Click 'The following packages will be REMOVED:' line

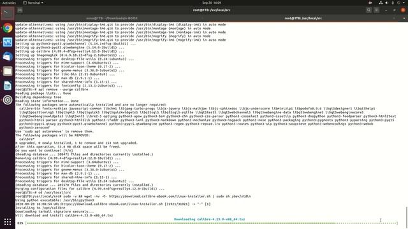coord(52,135)
